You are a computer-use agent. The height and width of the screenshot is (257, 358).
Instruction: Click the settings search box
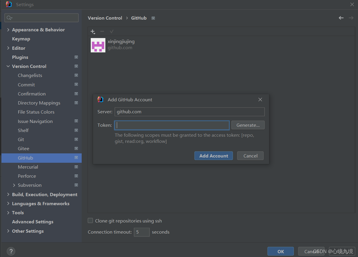42,18
